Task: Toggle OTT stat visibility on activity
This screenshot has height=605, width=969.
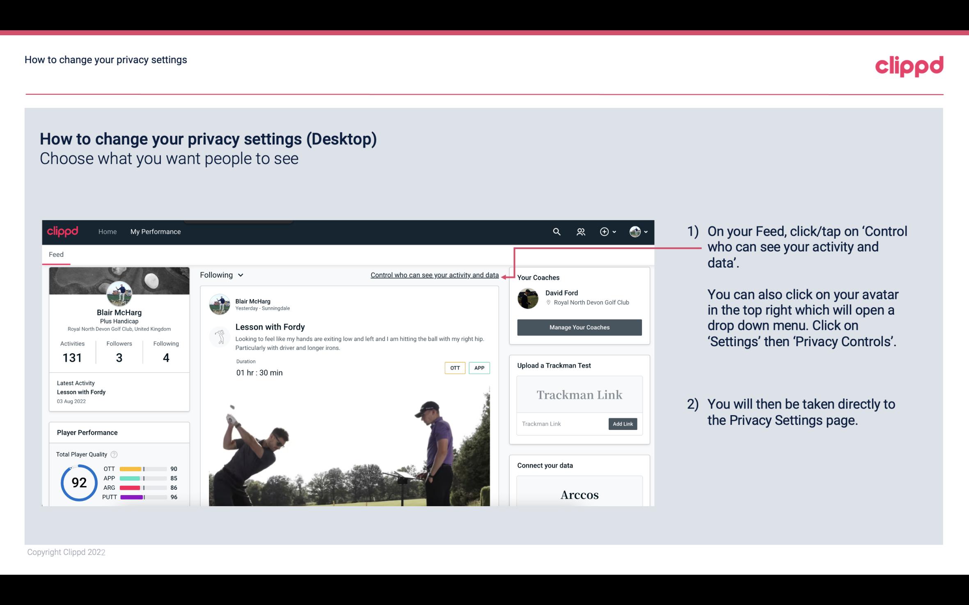Action: pyautogui.click(x=455, y=368)
